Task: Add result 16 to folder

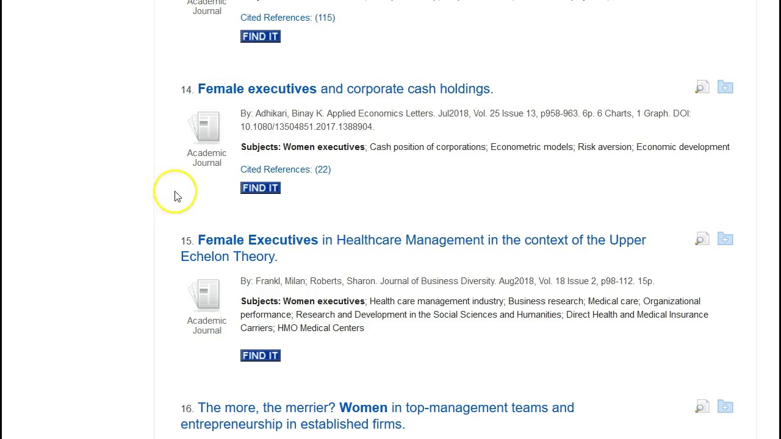Action: 725,407
